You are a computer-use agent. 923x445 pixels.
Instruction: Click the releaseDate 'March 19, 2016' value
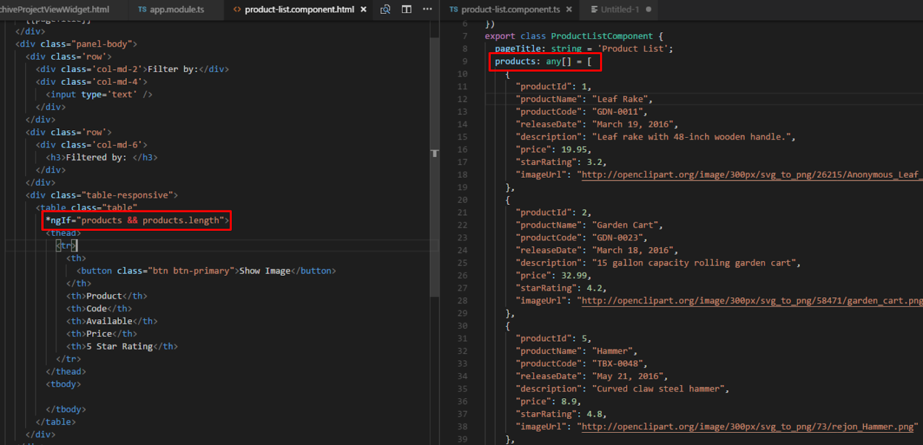click(x=632, y=124)
